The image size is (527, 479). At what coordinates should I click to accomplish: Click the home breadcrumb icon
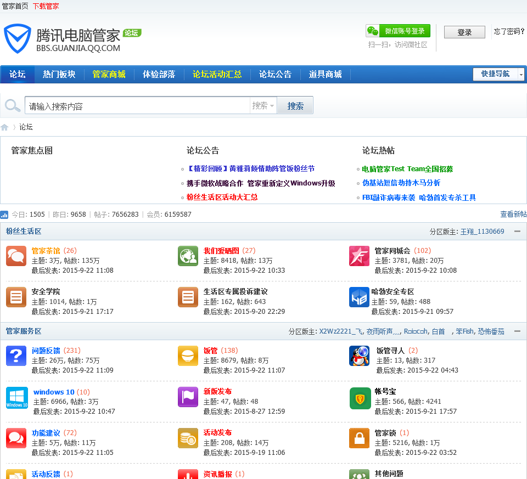pos(4,127)
